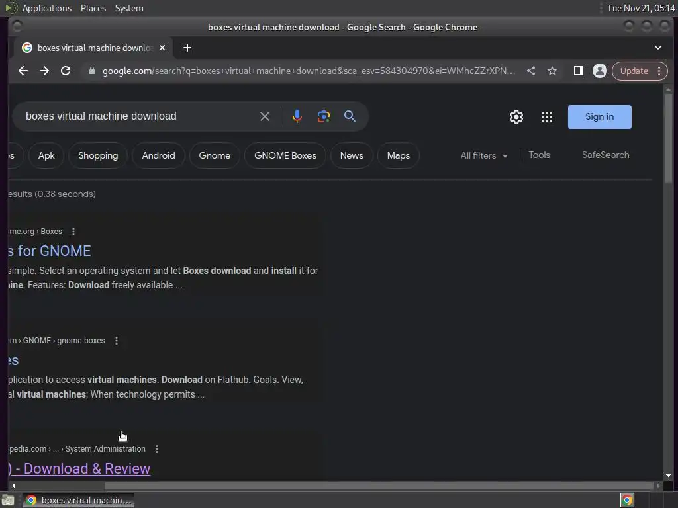
Task: Open a new tab with plus button
Action: (187, 48)
